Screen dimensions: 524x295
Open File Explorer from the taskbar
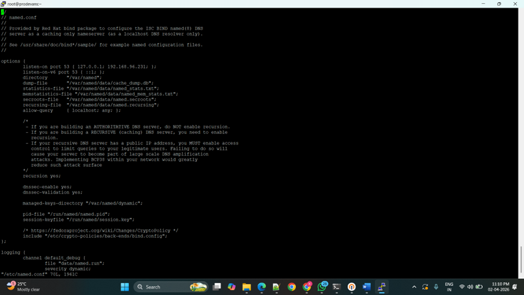[x=246, y=287]
